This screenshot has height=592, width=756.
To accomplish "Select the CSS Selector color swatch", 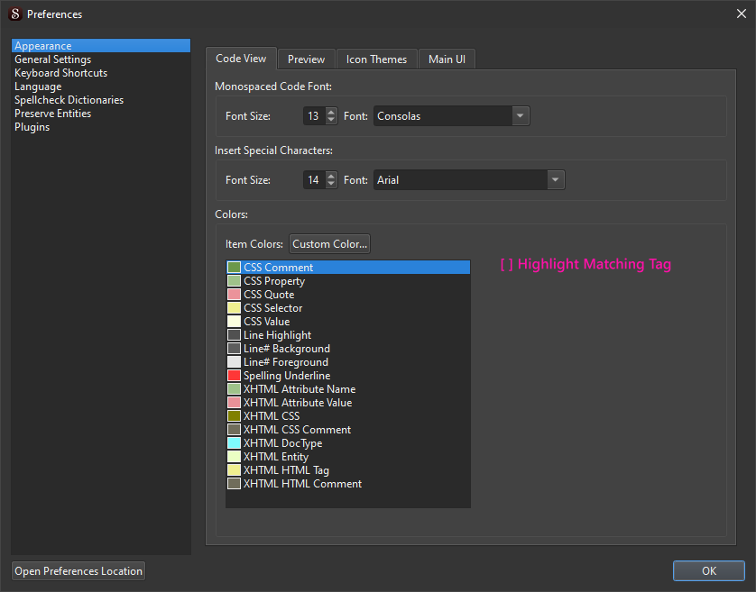I will (x=234, y=308).
